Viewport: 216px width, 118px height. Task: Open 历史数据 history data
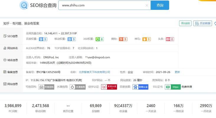(x=202, y=23)
